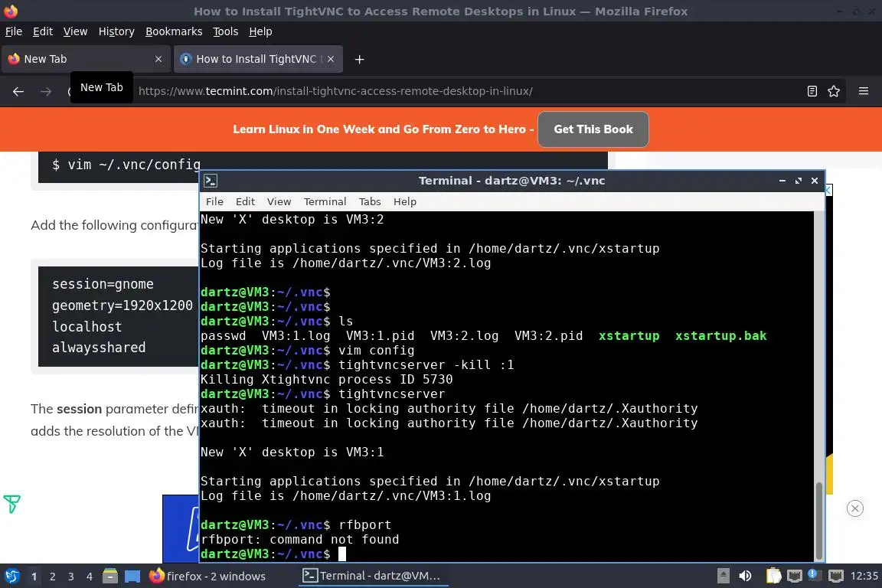
Task: Click the 'rfbport: command not found' line
Action: 300,540
